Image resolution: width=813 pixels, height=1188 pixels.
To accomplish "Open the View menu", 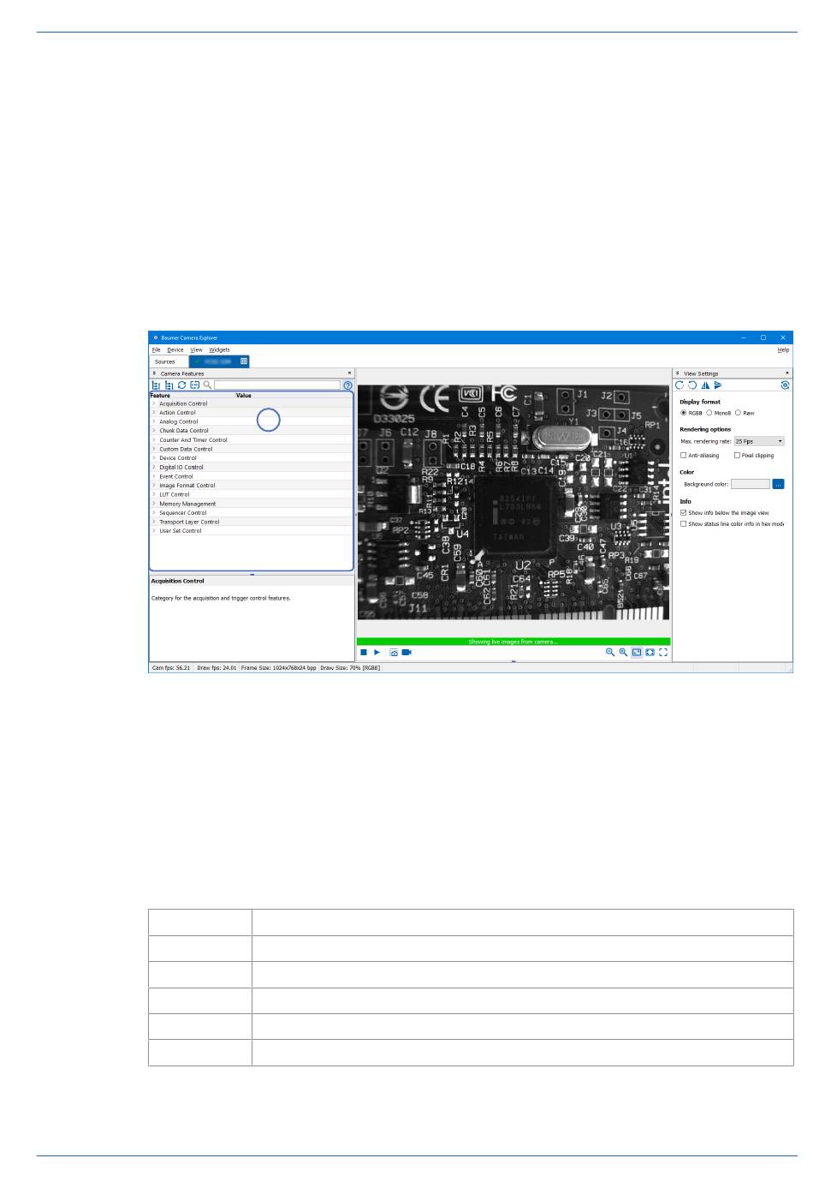I will [x=196, y=349].
